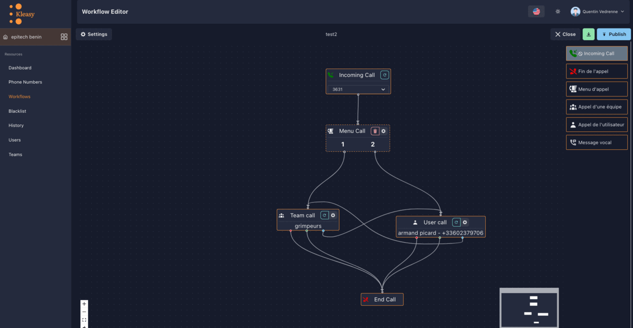Publish the workflow
The width and height of the screenshot is (633, 328).
pos(613,34)
